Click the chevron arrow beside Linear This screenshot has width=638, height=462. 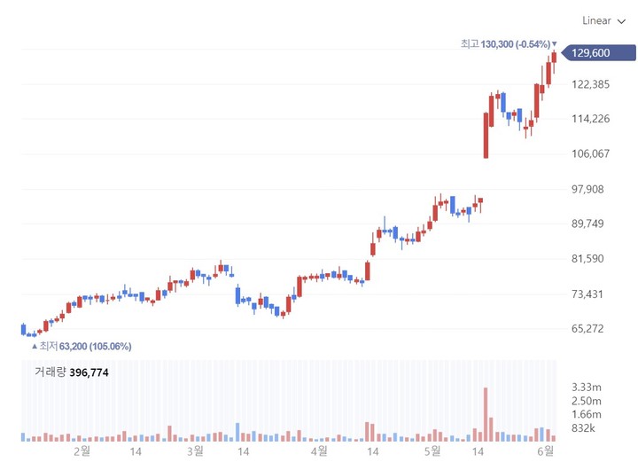(621, 20)
